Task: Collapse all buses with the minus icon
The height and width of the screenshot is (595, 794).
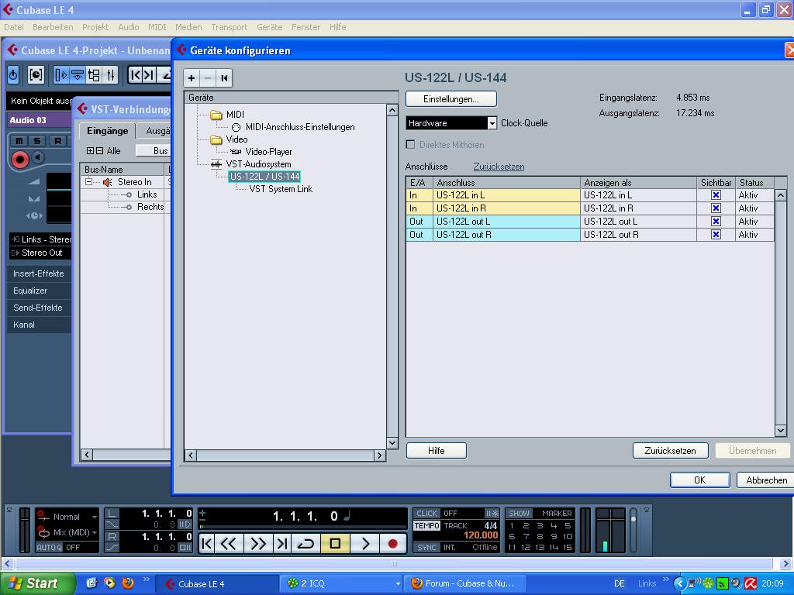Action: coord(100,151)
